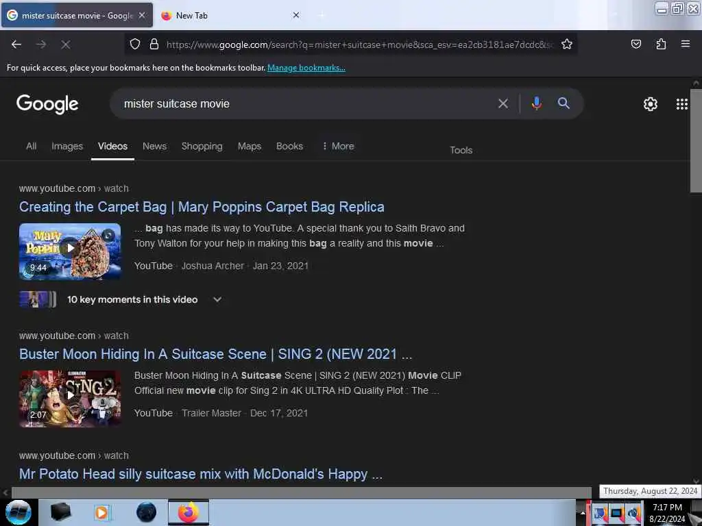Open the Shopping results tab
The width and height of the screenshot is (702, 526).
[x=202, y=147]
